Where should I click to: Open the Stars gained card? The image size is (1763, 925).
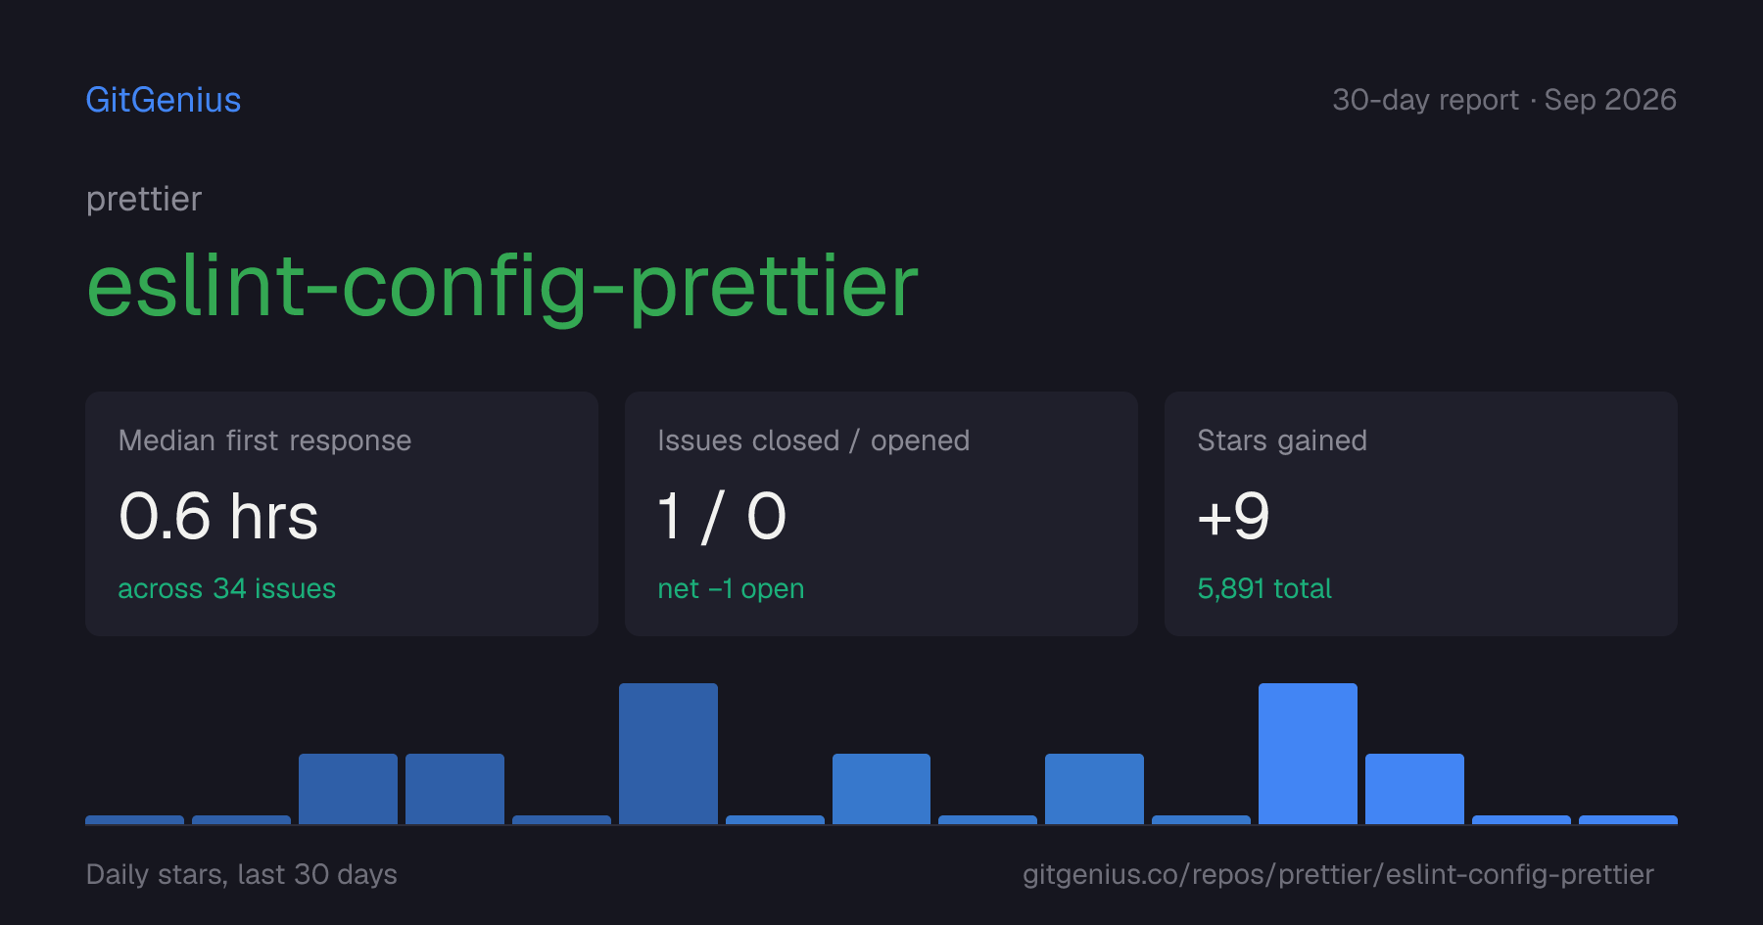(x=1421, y=514)
